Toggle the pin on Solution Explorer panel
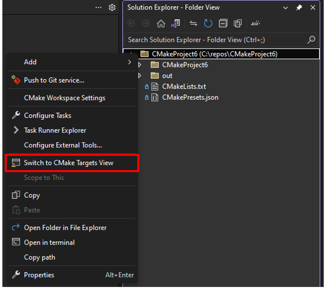Screen dimensions: 324x289 [x=299, y=7]
